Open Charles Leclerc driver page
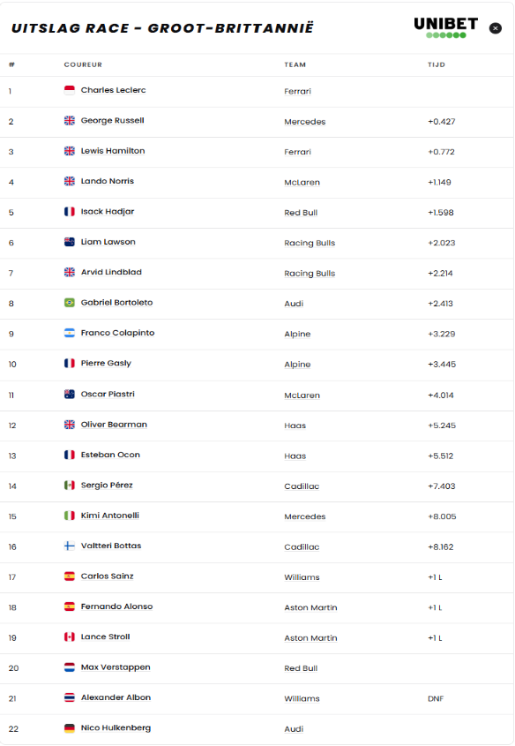Screen dimensions: 515x746 [113, 90]
